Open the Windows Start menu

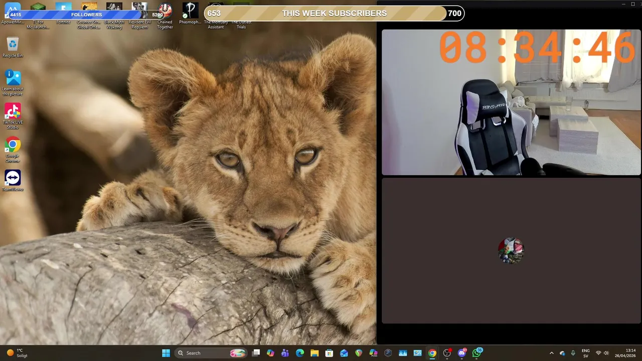166,353
